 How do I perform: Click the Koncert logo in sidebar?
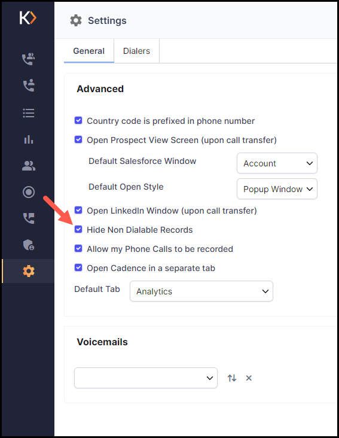point(28,18)
